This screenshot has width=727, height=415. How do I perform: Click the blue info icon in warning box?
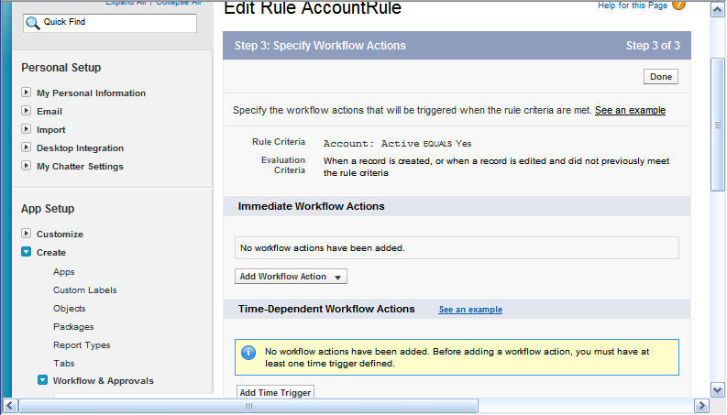[248, 353]
